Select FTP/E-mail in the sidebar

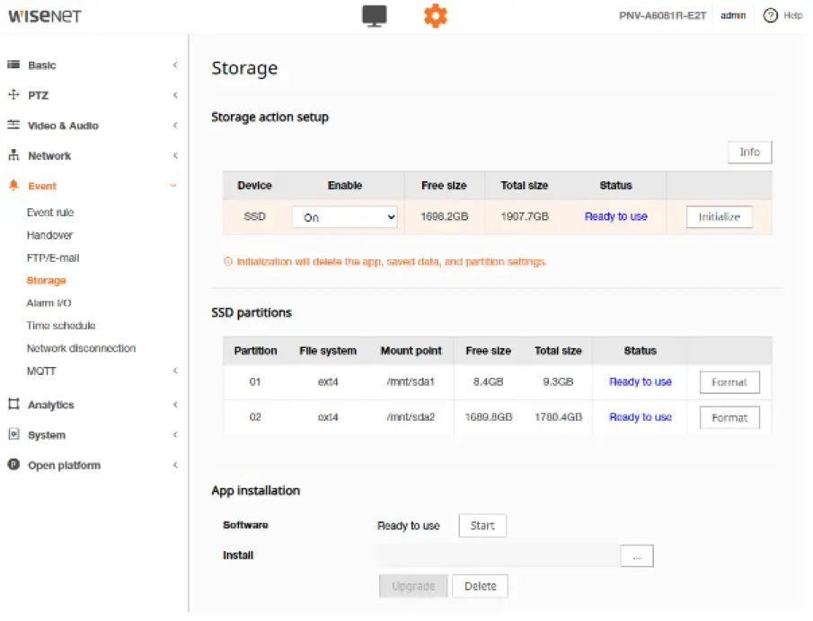(x=53, y=258)
